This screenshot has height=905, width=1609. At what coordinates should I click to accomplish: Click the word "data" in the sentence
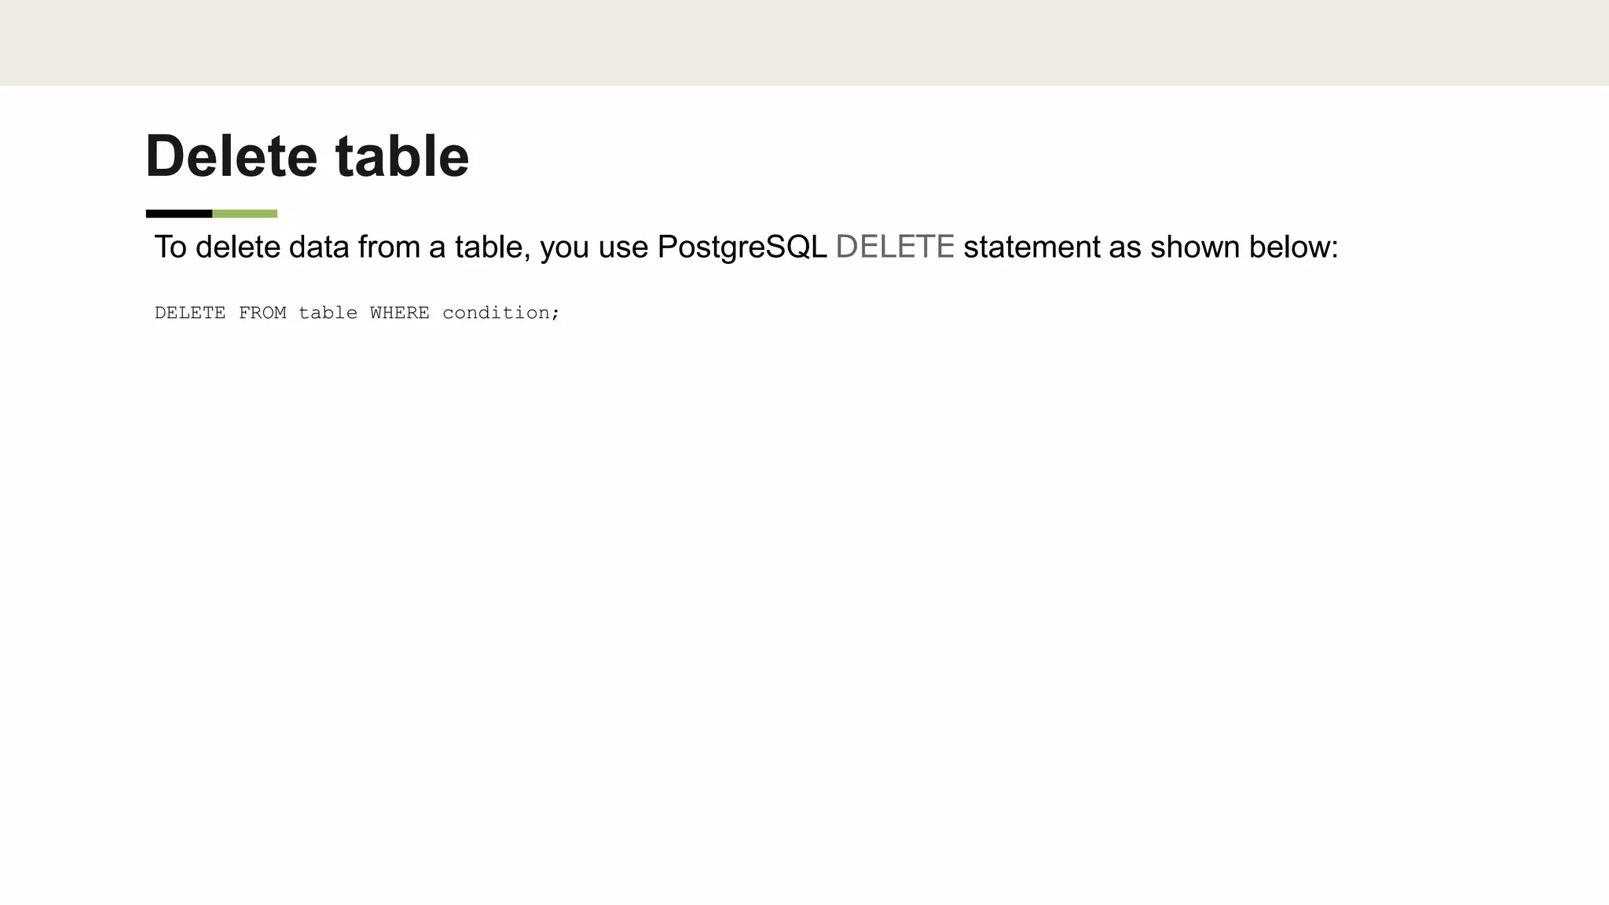[x=319, y=247]
